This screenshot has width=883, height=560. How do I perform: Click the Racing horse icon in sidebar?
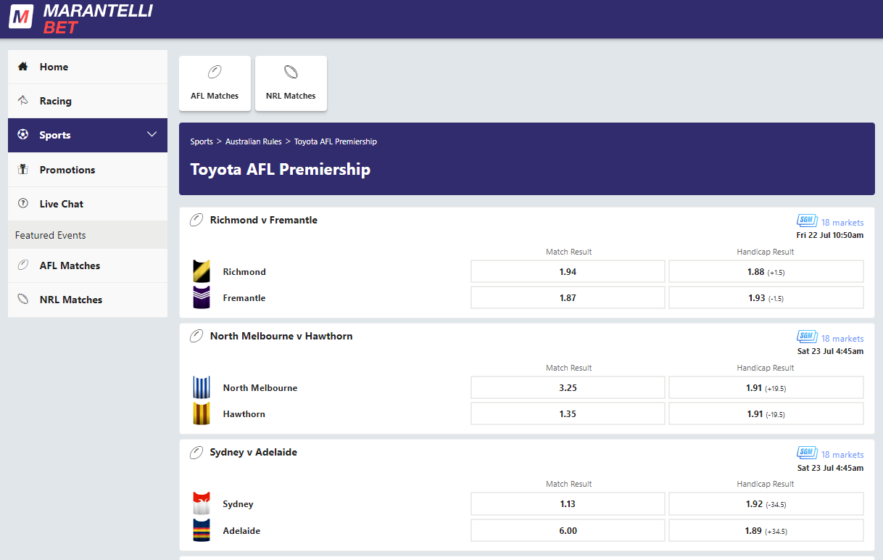23,101
